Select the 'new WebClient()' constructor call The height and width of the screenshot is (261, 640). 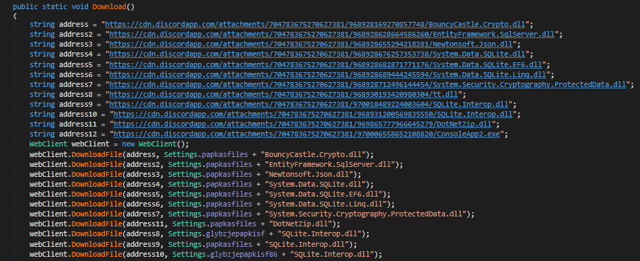154,144
